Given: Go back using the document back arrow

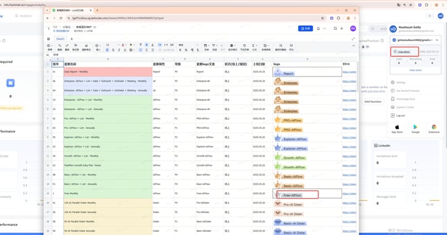Looking at the screenshot, I should pyautogui.click(x=49, y=28).
